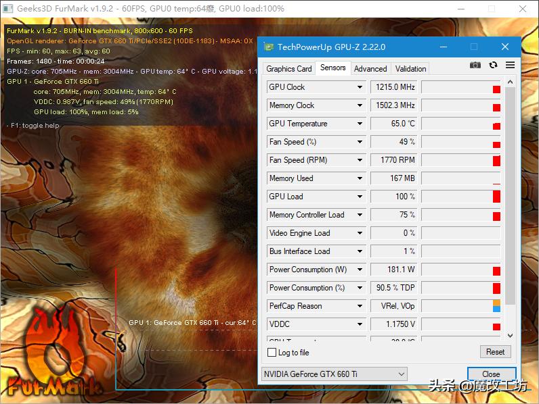Click the GPU Load history graph
539x404 pixels.
460,197
